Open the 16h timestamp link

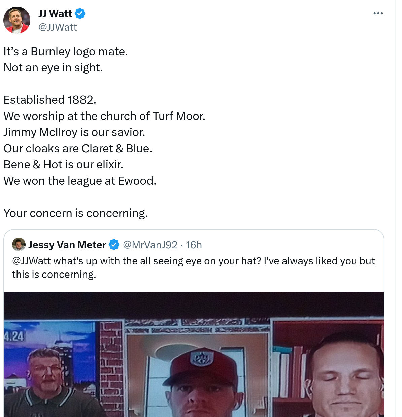[x=194, y=245]
